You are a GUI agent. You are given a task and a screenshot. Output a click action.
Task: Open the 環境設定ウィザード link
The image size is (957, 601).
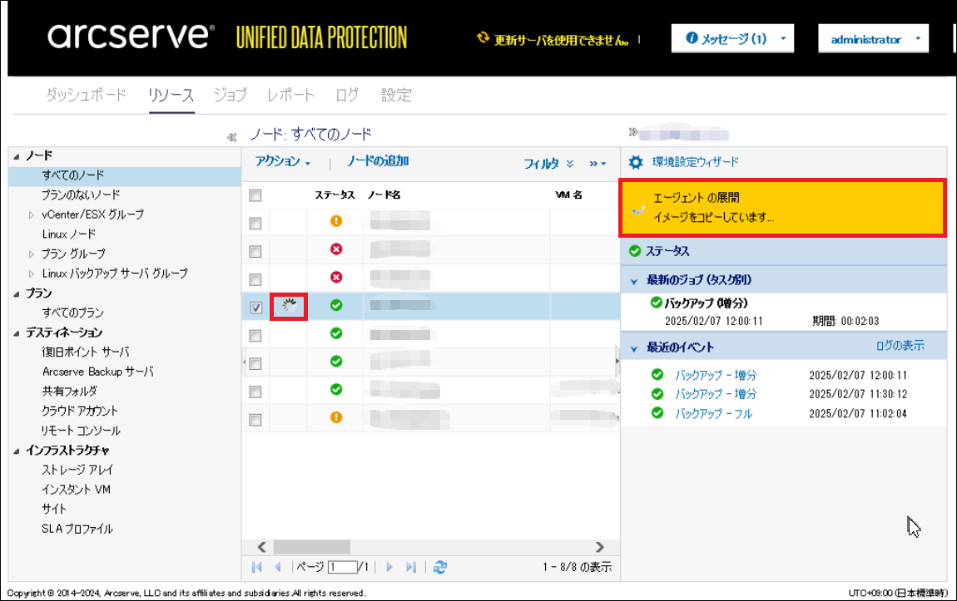click(695, 162)
